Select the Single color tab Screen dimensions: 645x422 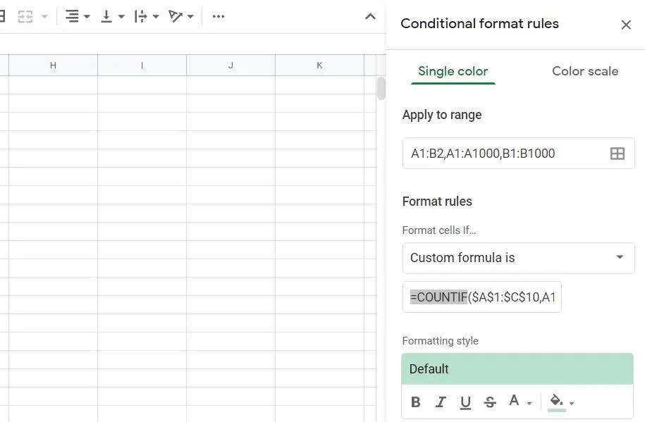[x=453, y=71]
